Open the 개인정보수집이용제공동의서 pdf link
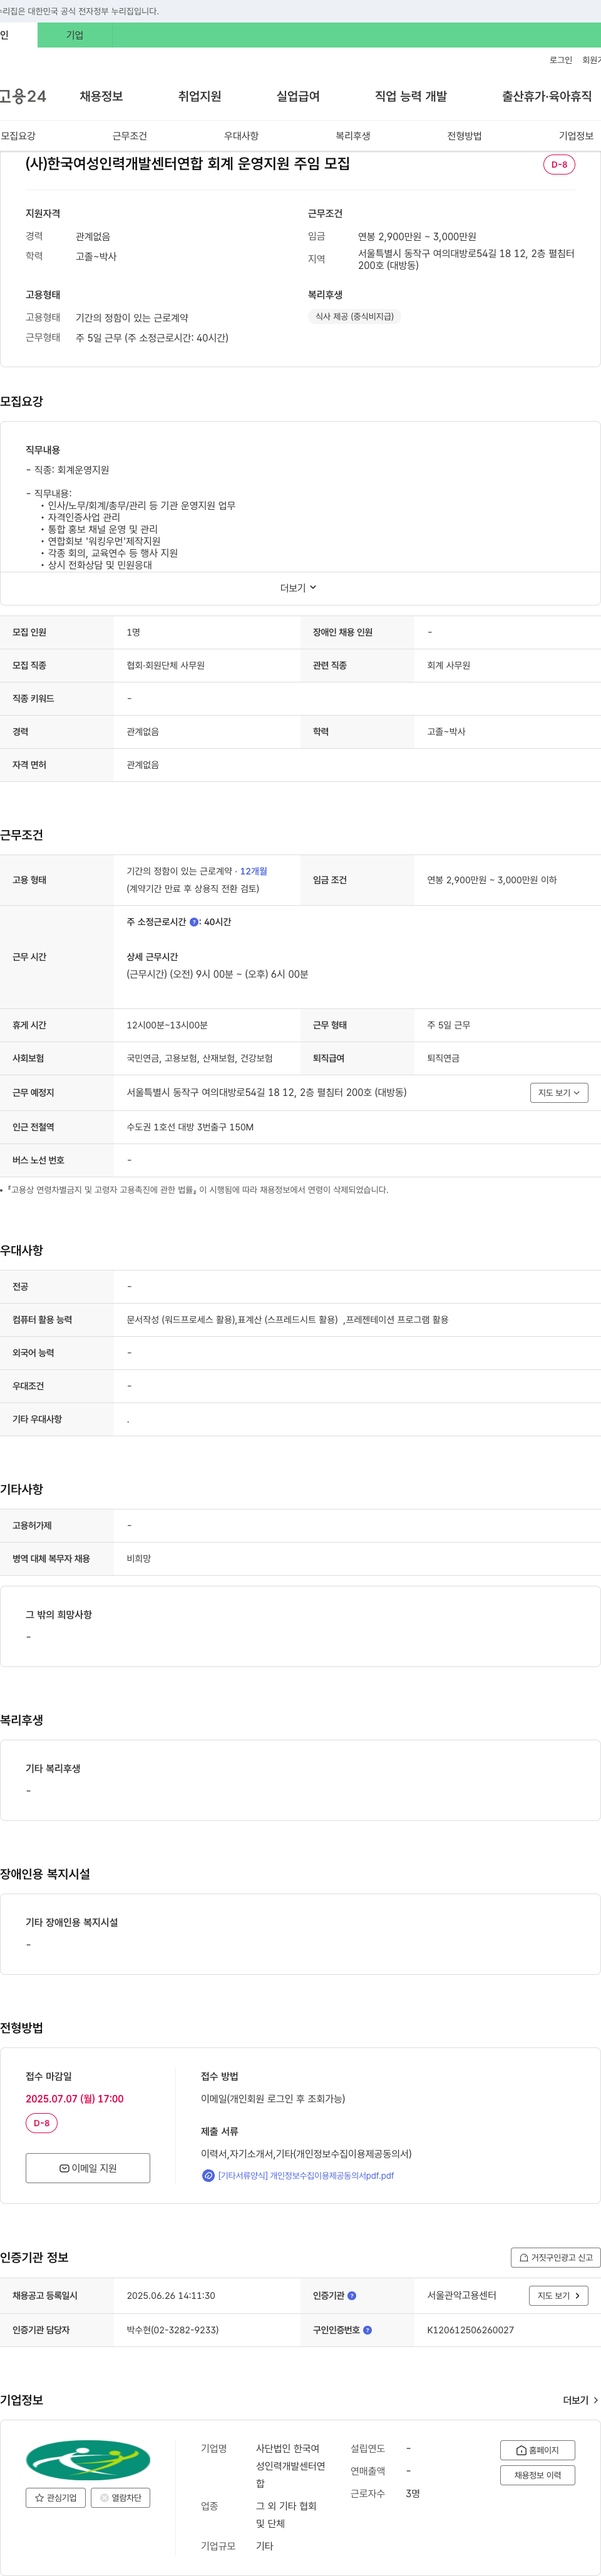This screenshot has height=2576, width=601. point(306,2175)
